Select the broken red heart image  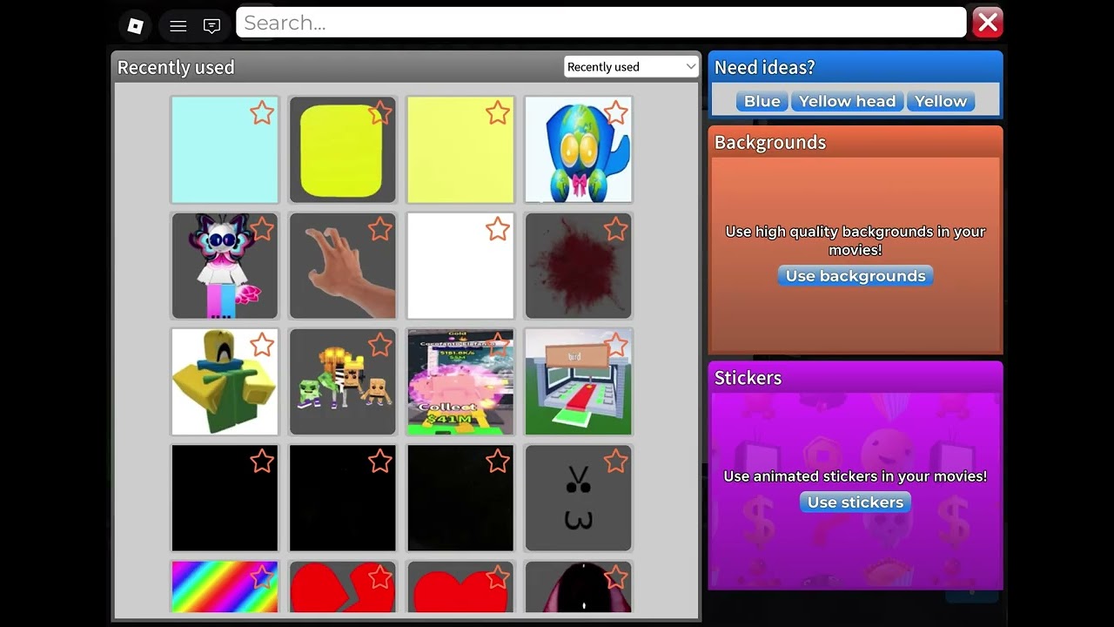pos(342,587)
